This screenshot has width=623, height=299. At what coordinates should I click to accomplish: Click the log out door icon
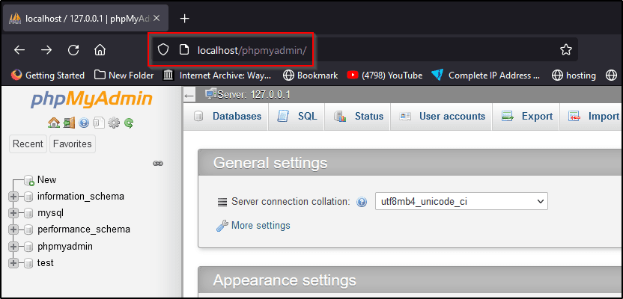tap(69, 123)
